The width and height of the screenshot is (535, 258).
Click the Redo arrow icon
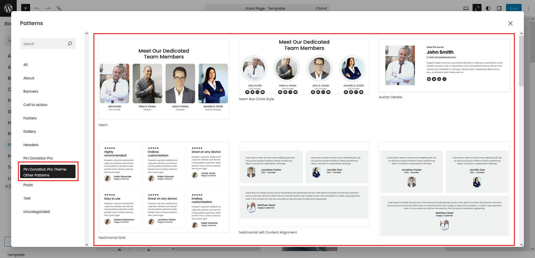coord(48,8)
